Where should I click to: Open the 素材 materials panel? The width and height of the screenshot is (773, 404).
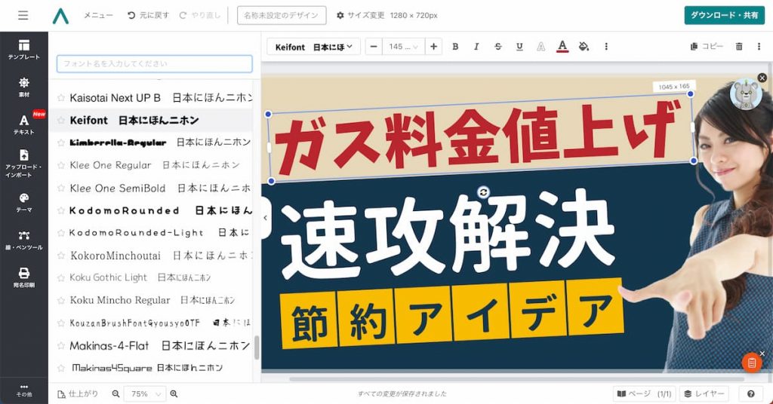tap(24, 87)
